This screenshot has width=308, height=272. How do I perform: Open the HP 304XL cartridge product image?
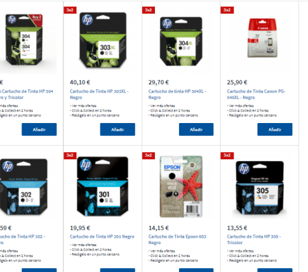(x=181, y=41)
